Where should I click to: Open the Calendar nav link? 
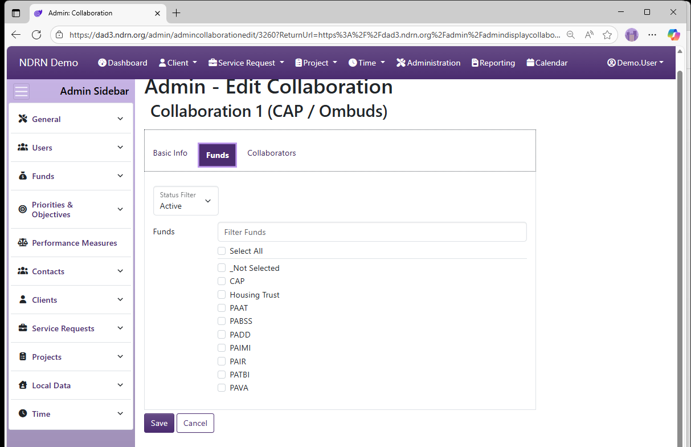click(x=547, y=63)
